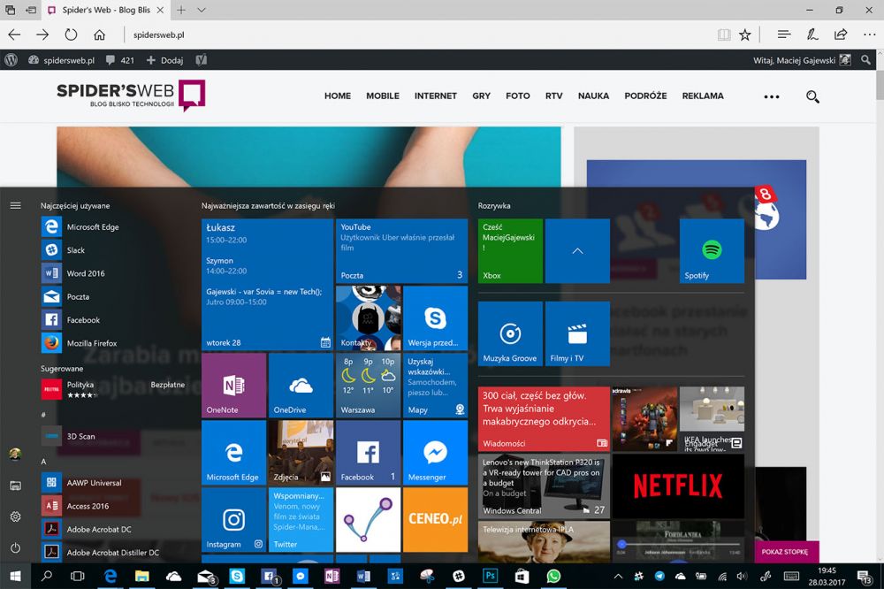884x589 pixels.
Task: Add page to favorites with star icon
Action: pos(744,35)
